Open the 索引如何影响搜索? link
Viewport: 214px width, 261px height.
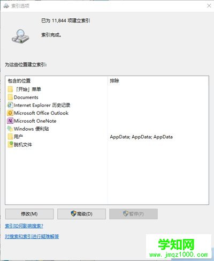point(24,226)
